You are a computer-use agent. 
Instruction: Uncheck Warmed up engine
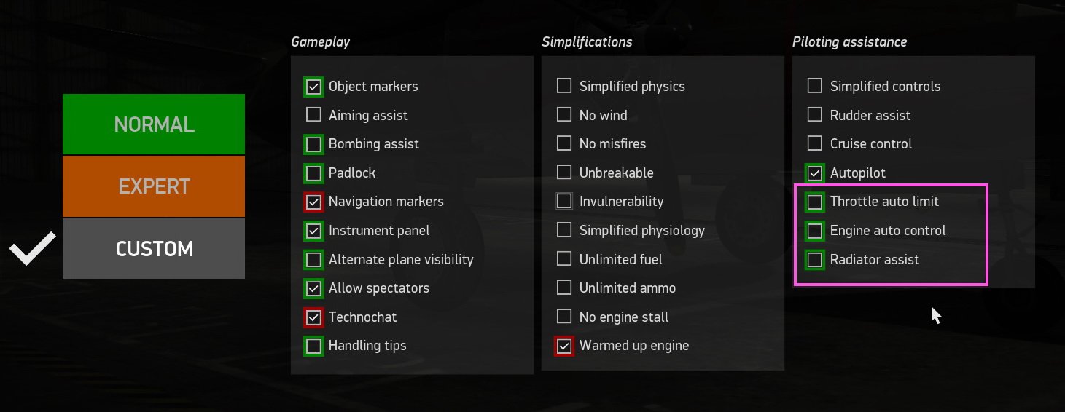[x=564, y=346]
